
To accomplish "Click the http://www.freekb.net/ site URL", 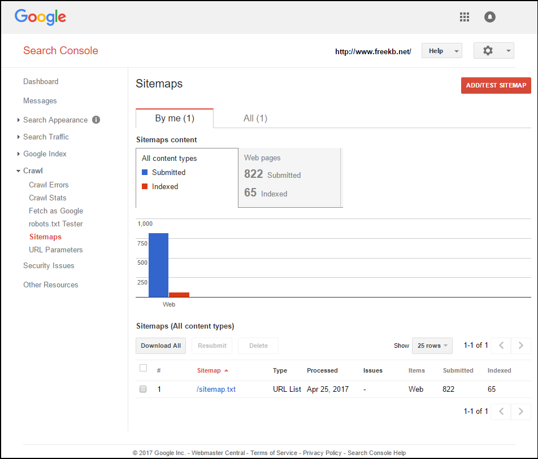I will (373, 51).
